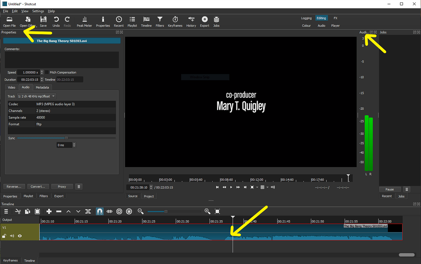This screenshot has height=264, width=421.
Task: Open the grid display dropdown in the player
Action: point(268,187)
